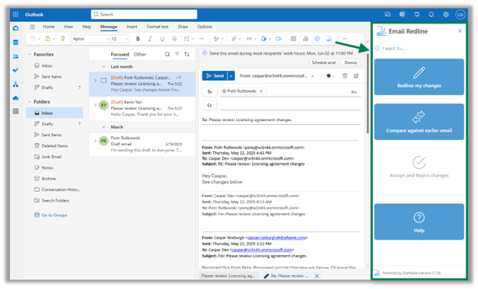Click the Insert link chain icon
Image resolution: width=478 pixels, height=289 pixels.
pos(249,39)
